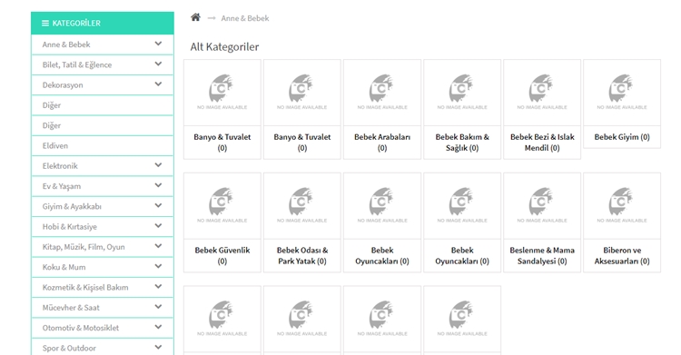681x355 pixels.
Task: Open Kitap, Müzik, Film, Oyun category
Action: [84, 247]
